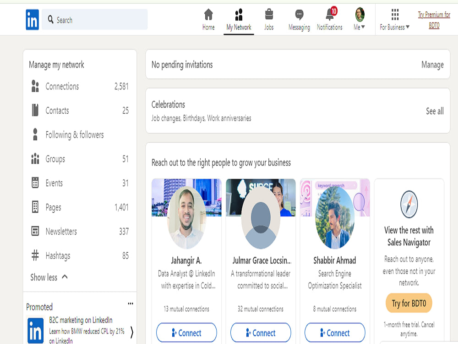
Task: Expand the For Business menu
Action: [394, 19]
